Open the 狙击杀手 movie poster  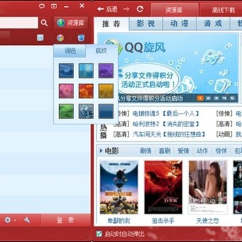click(x=163, y=187)
